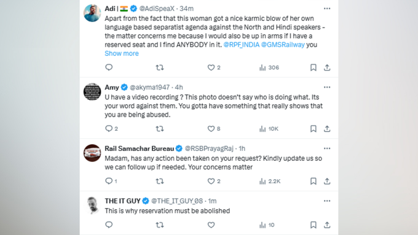
Task: Repost THE IT GUY's tweet
Action: pyautogui.click(x=160, y=225)
